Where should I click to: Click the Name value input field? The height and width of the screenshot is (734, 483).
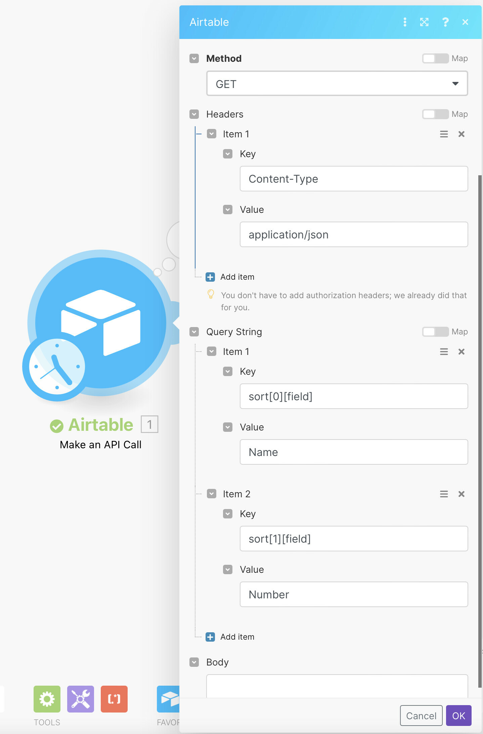pos(354,452)
